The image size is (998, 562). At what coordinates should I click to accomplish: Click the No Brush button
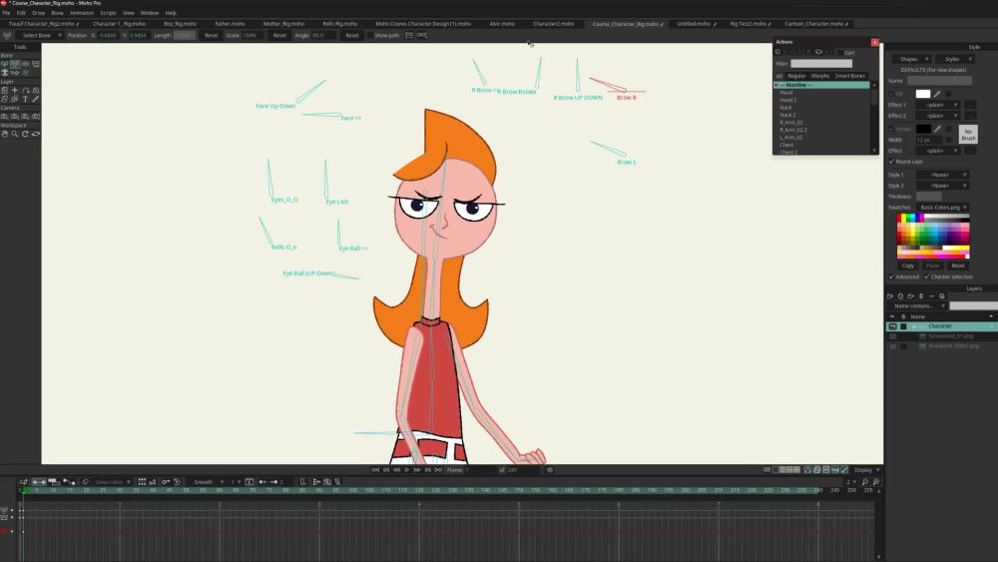pyautogui.click(x=968, y=135)
